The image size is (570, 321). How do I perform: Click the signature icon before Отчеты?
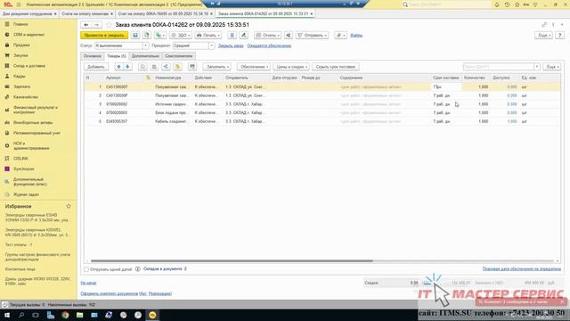coord(243,36)
